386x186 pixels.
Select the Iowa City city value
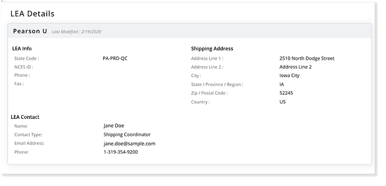tap(289, 75)
